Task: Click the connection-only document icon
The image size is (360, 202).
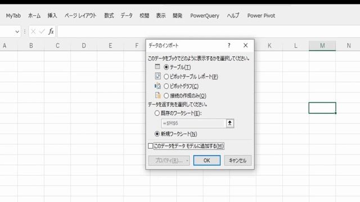Action: pos(157,95)
